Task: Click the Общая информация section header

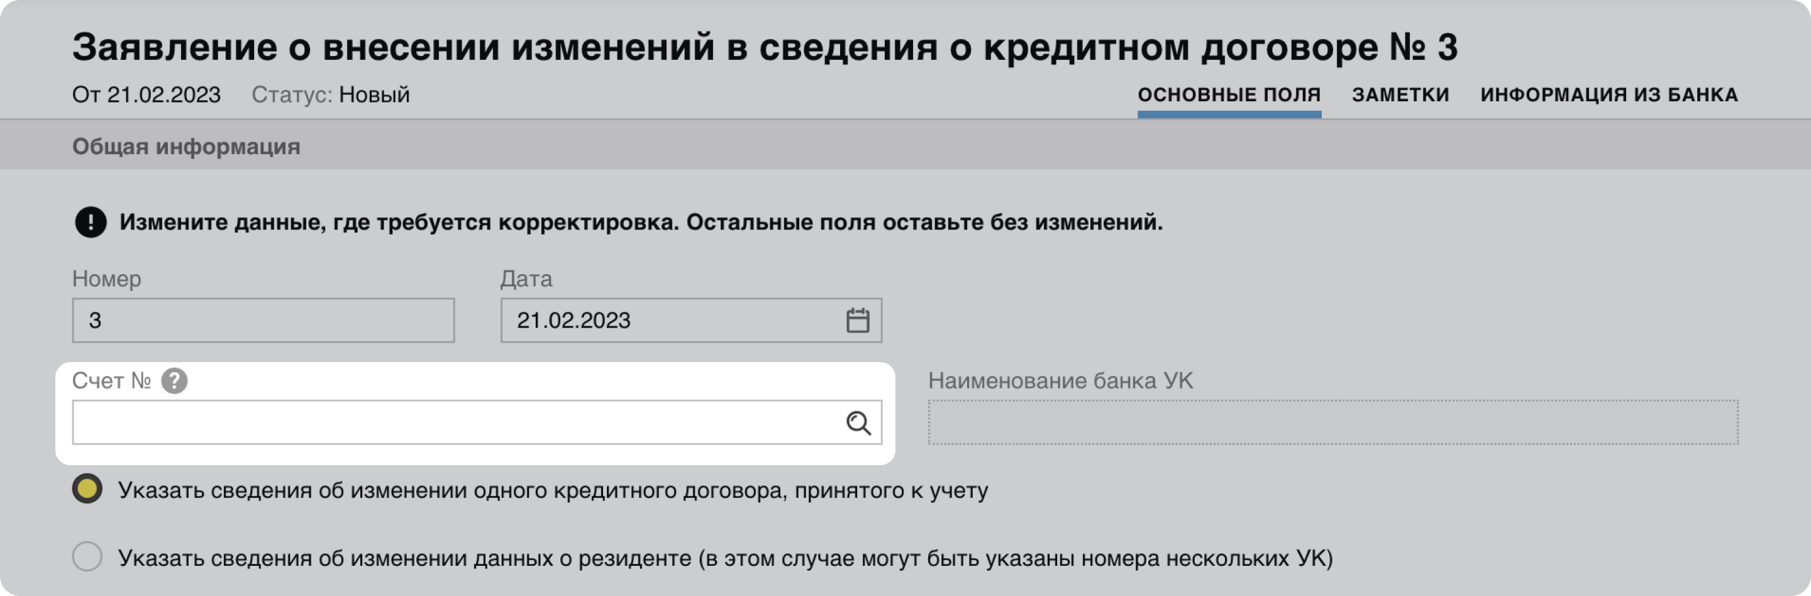Action: point(186,147)
